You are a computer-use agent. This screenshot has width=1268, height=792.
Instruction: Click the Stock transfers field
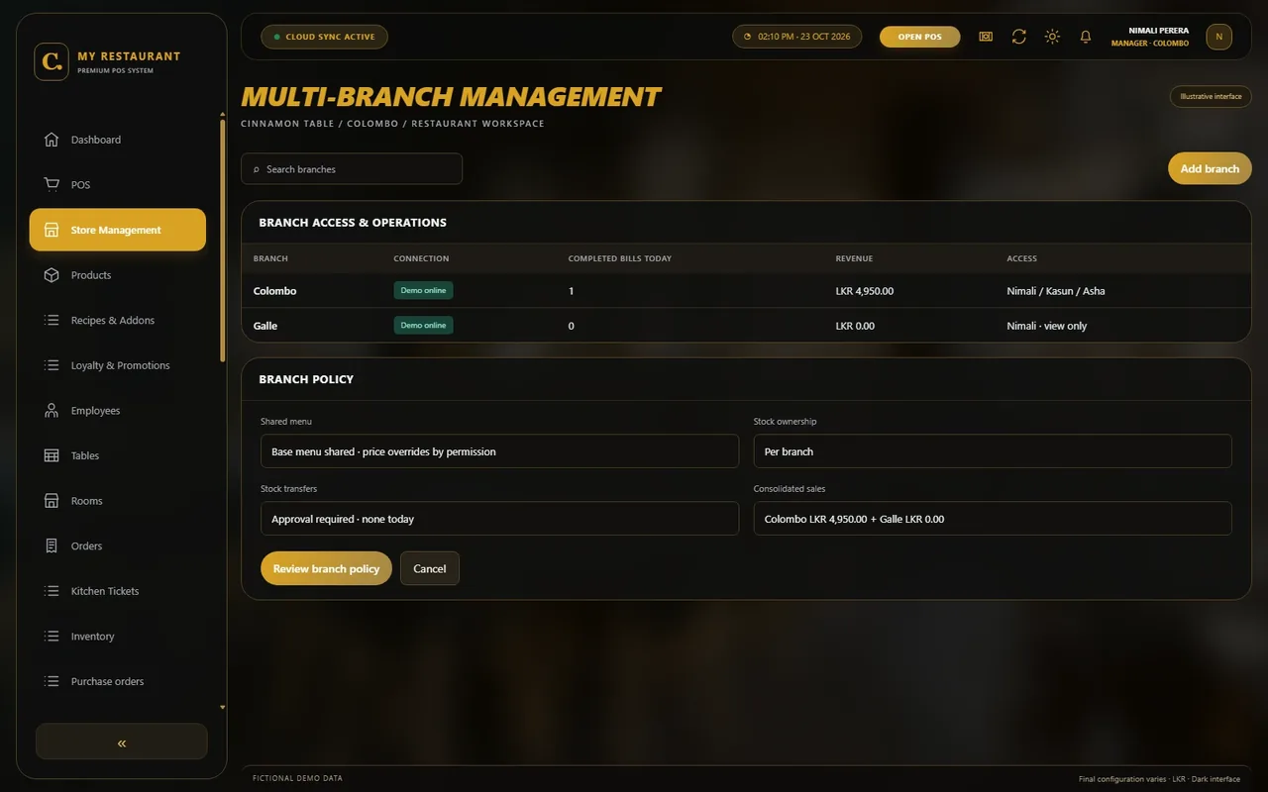tap(499, 519)
